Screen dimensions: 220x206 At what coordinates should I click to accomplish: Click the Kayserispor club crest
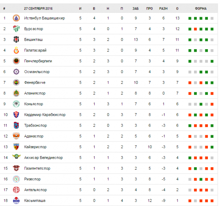16,147
